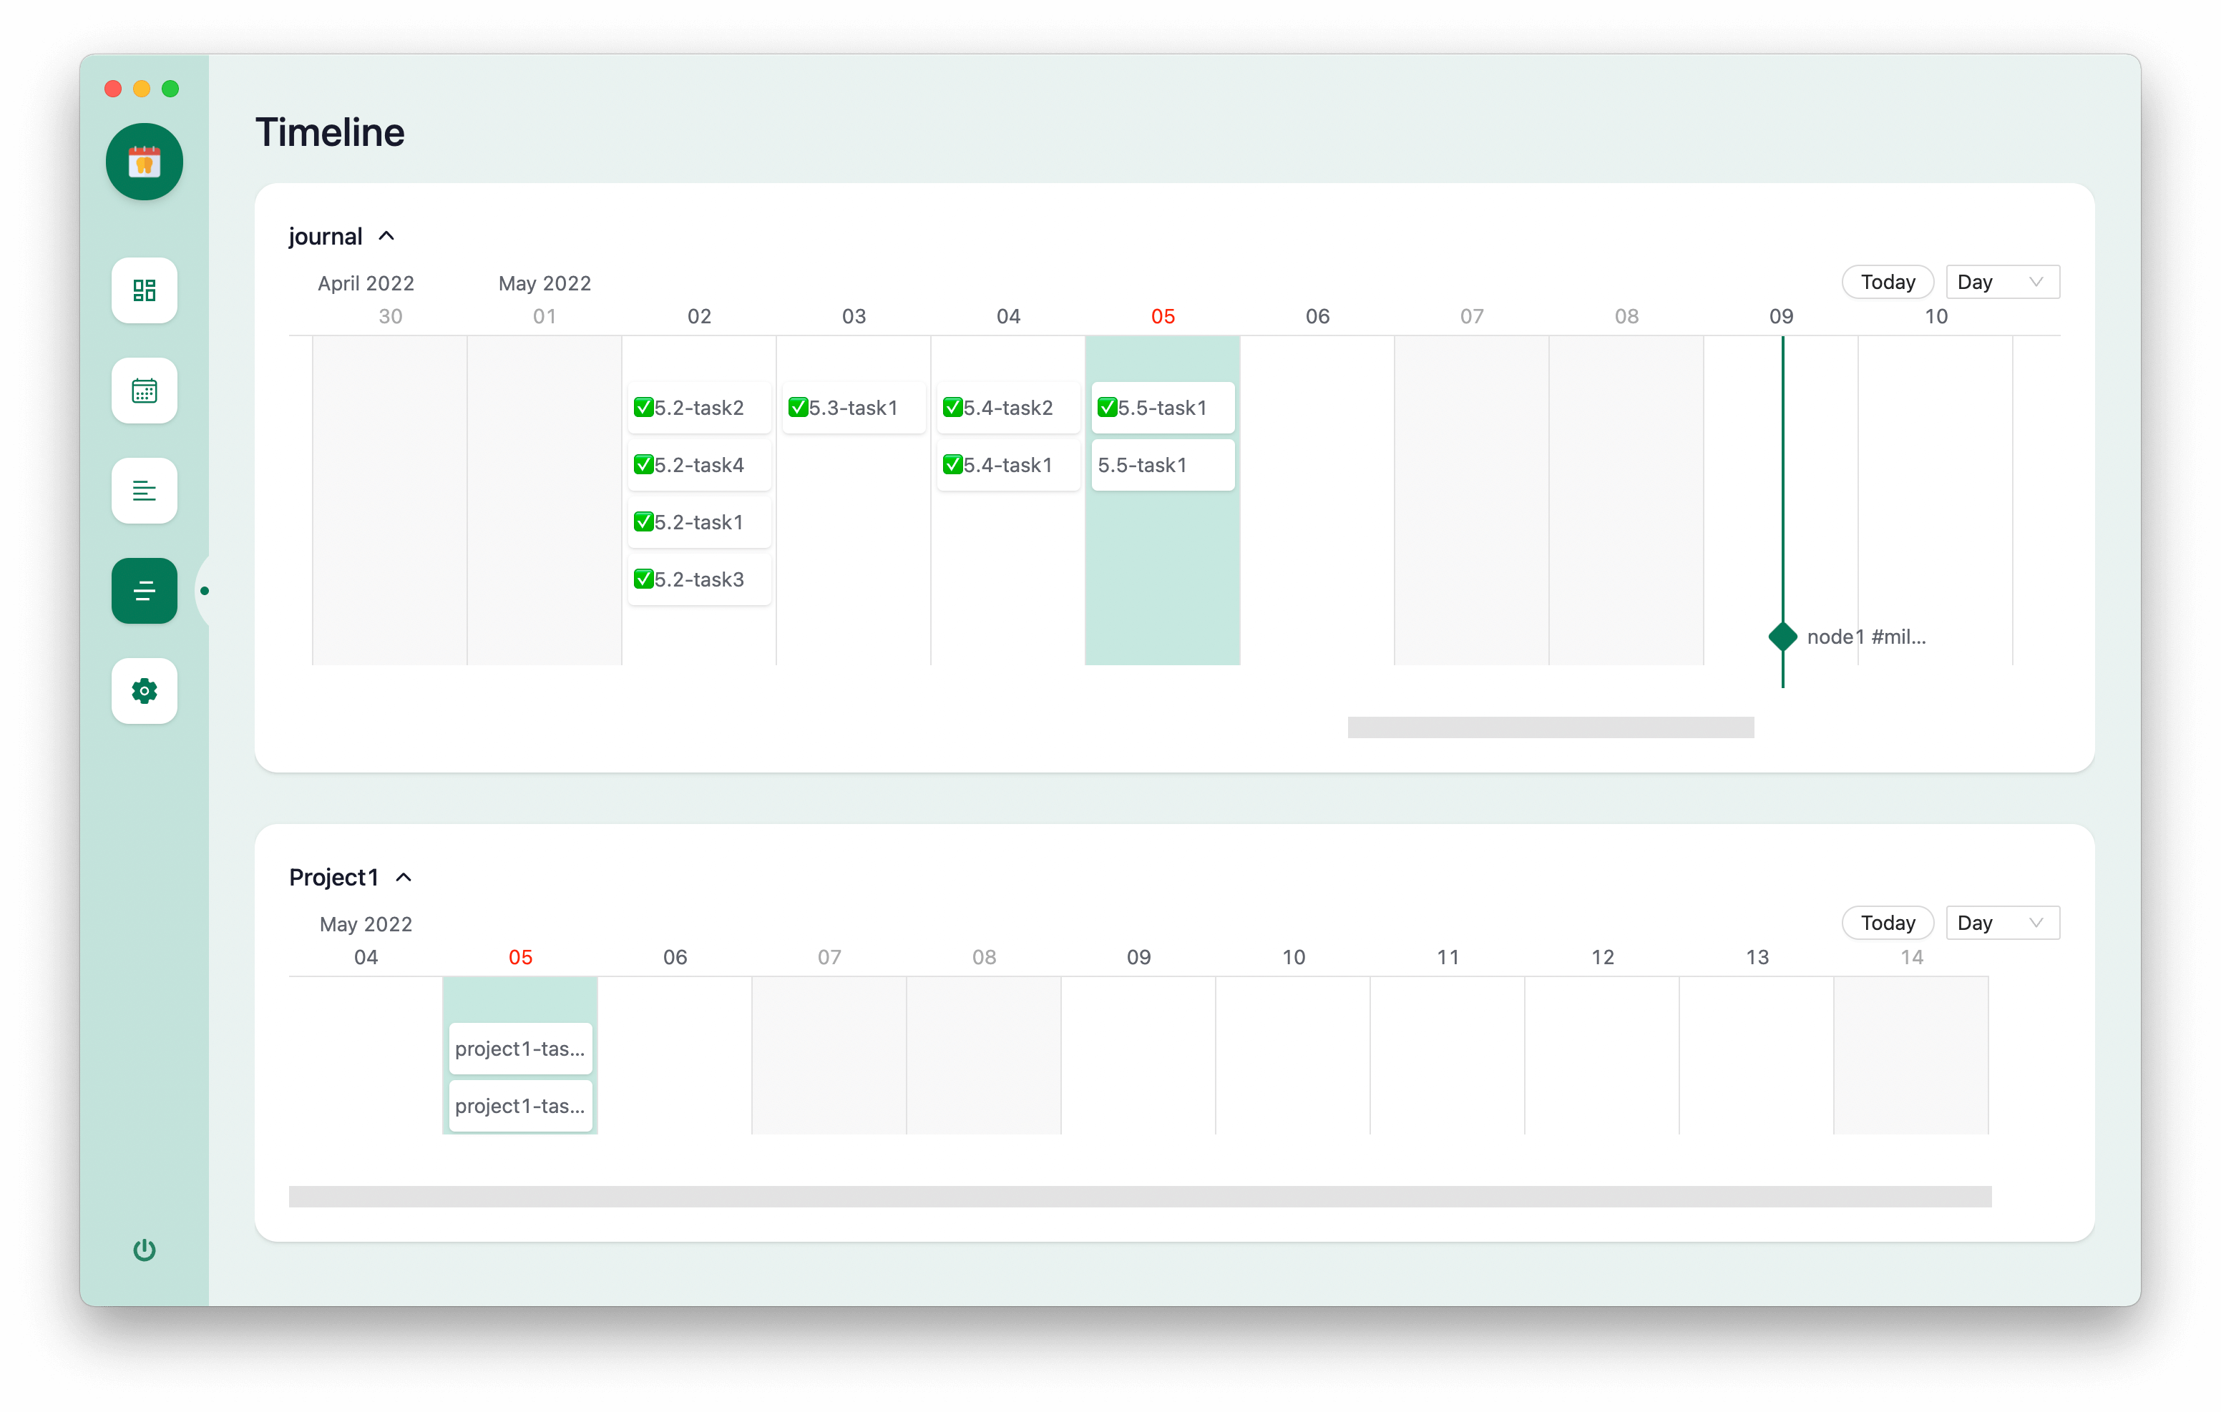Click the power icon at sidebar bottom
The height and width of the screenshot is (1412, 2221).
(x=144, y=1250)
